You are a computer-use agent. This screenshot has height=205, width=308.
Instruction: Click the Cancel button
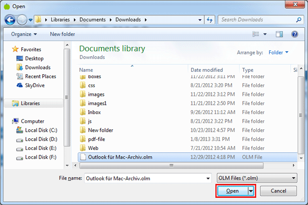pos(278,191)
